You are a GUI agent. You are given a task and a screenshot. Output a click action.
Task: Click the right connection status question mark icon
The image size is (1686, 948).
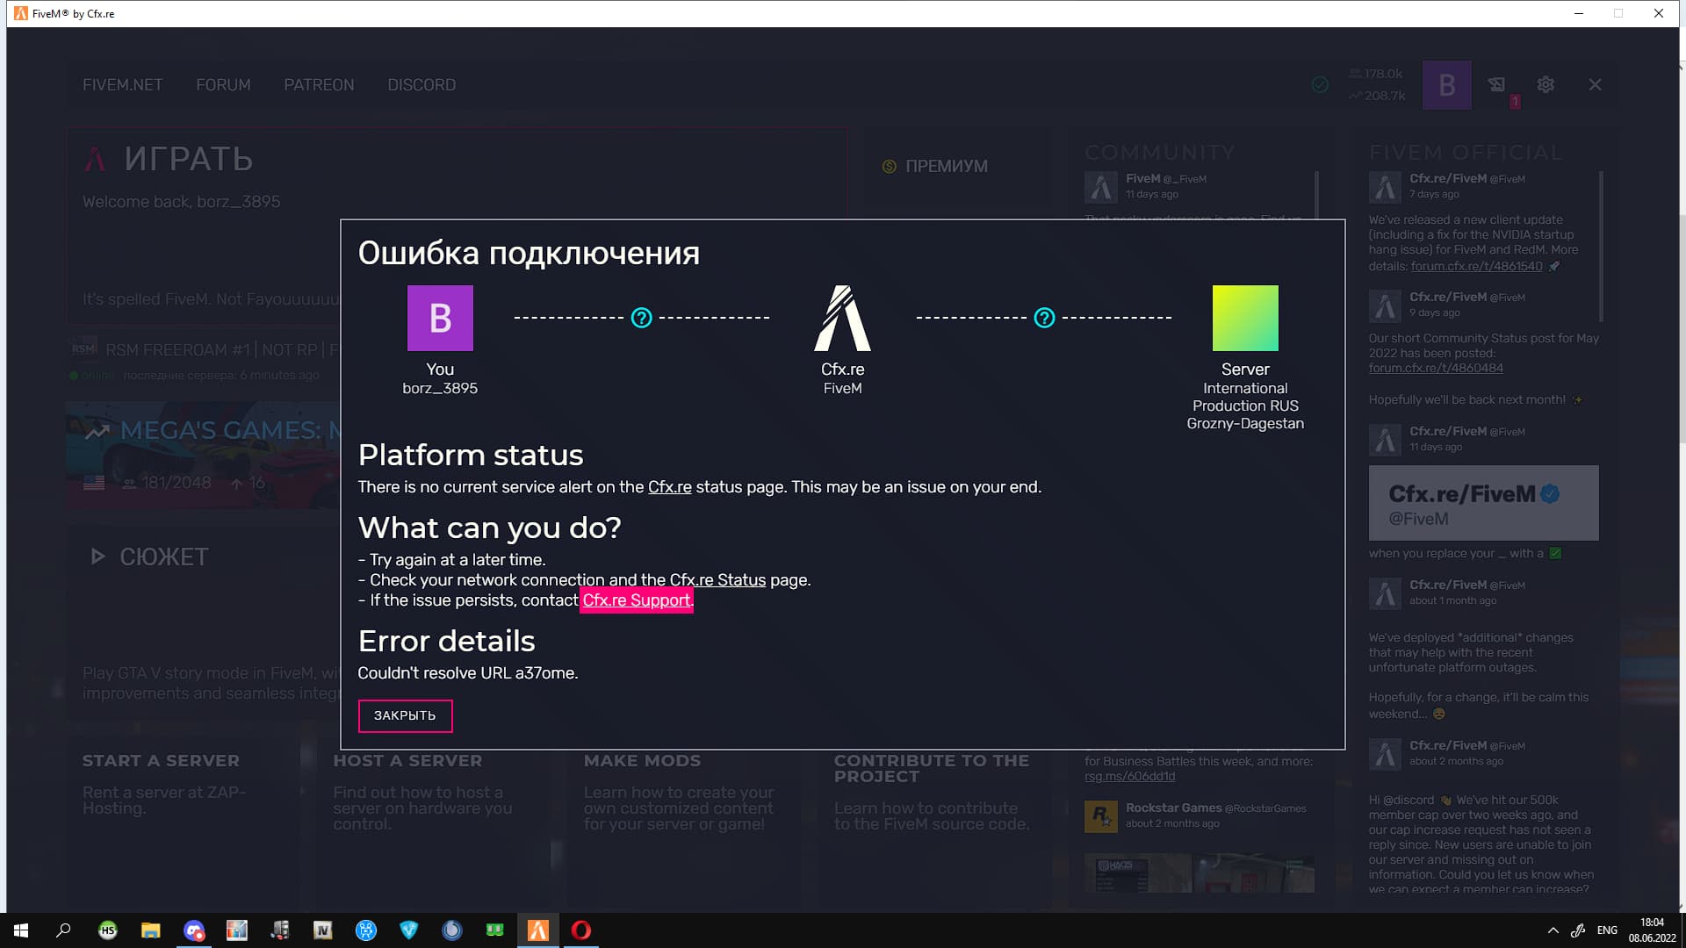1044,318
